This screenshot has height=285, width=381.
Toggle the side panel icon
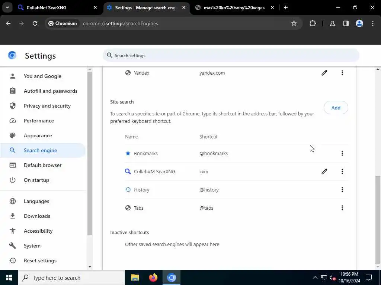click(x=346, y=23)
